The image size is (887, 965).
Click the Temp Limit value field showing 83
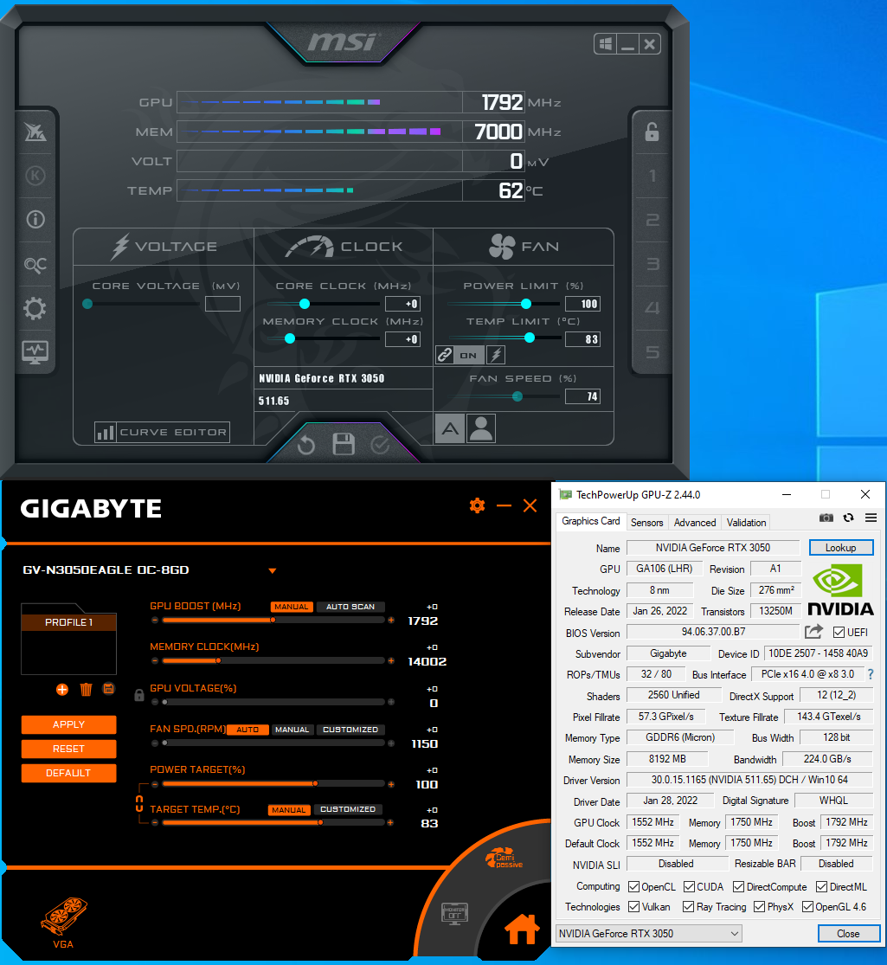[x=582, y=339]
